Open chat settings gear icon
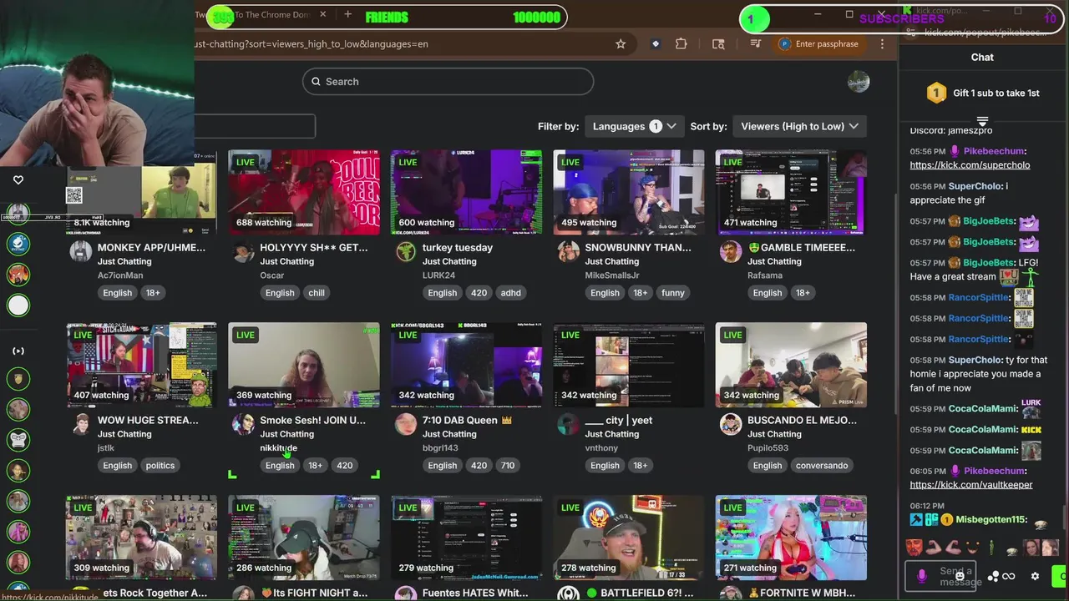The height and width of the screenshot is (601, 1069). tap(1036, 576)
